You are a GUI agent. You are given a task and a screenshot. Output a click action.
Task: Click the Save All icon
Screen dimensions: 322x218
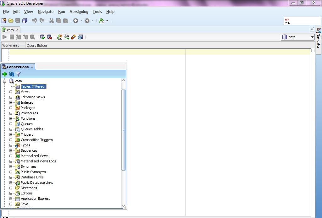click(x=25, y=20)
